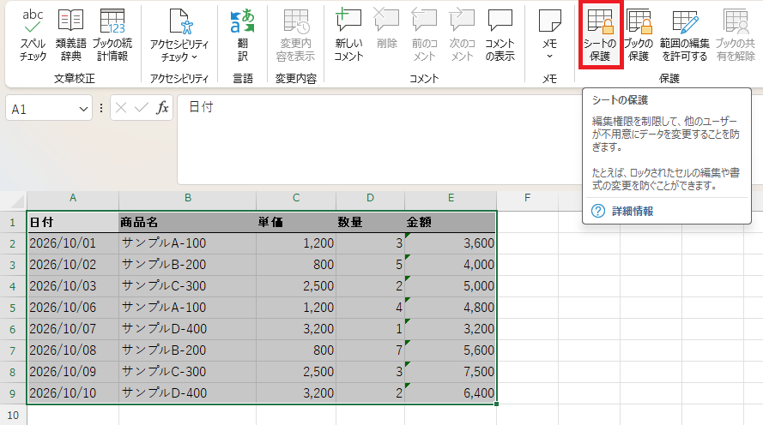
Task: Open Insert Function fx button
Action: click(162, 108)
